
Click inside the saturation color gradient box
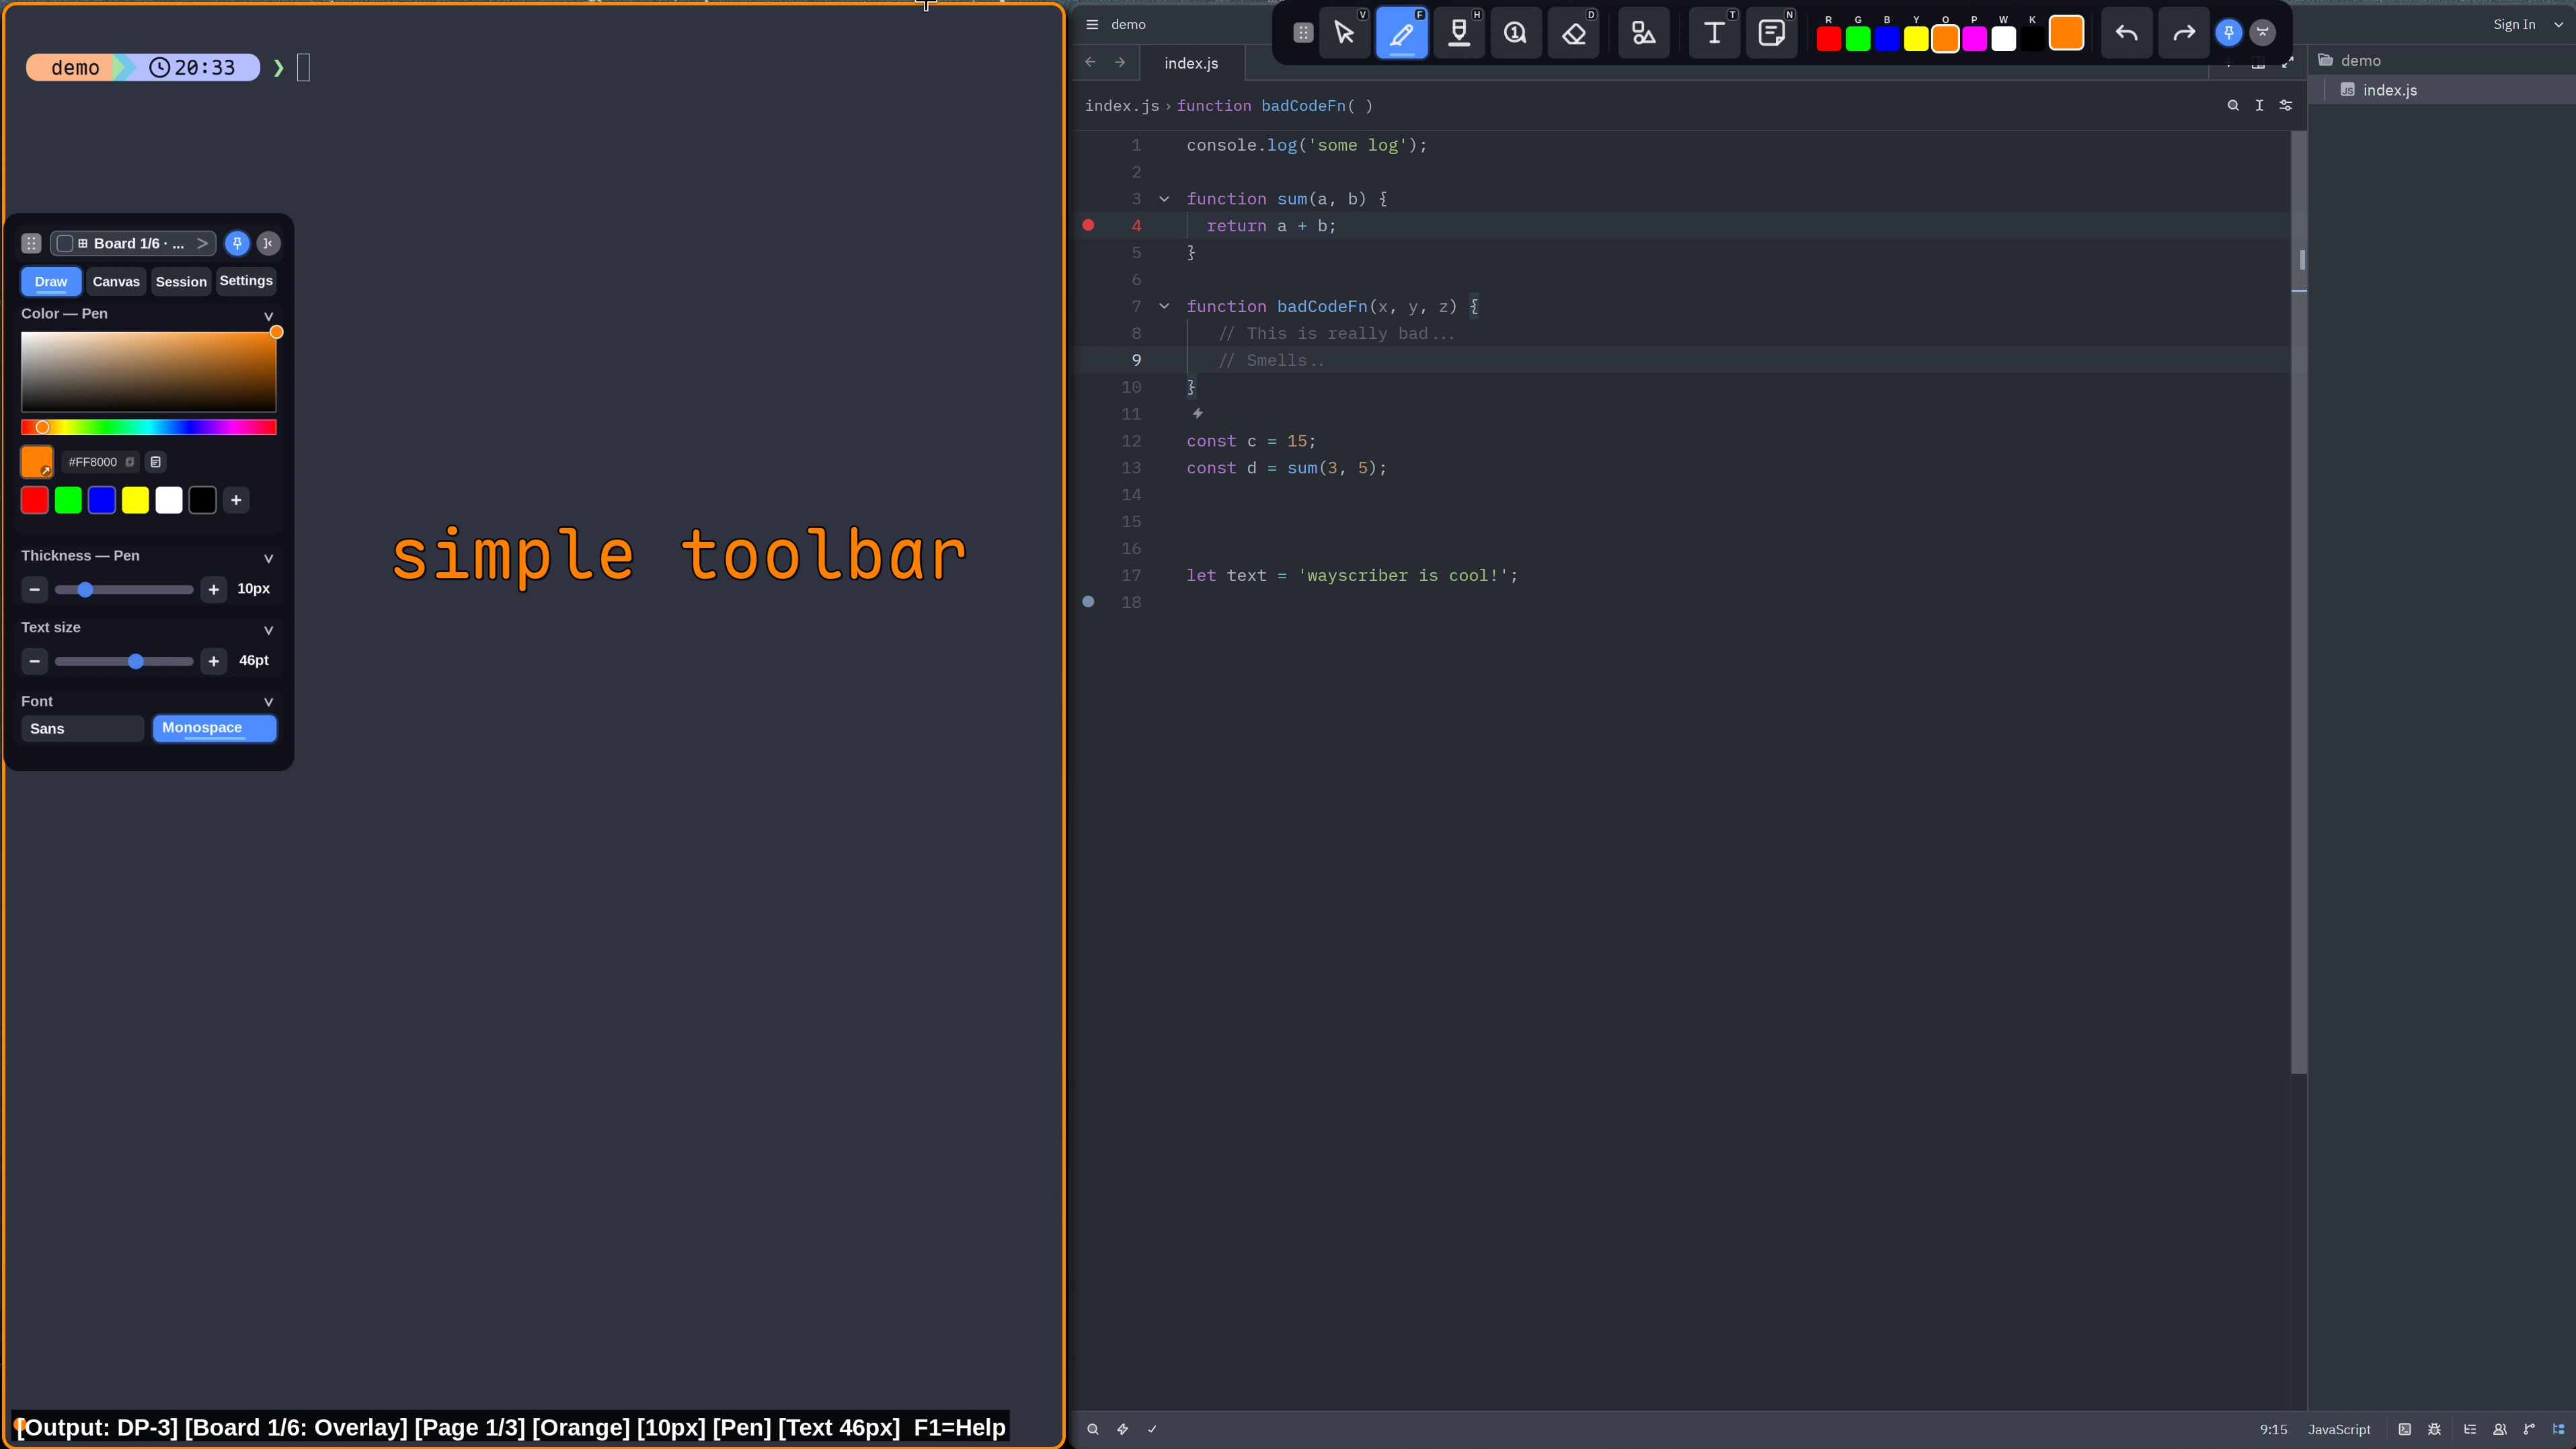149,372
